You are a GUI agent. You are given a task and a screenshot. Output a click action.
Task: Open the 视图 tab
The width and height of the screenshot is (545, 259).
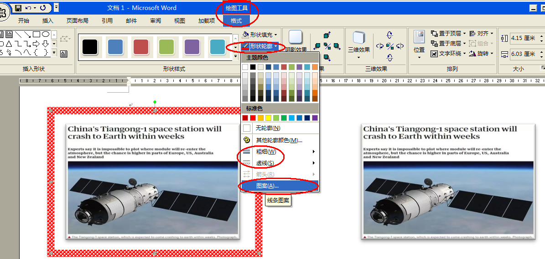pyautogui.click(x=179, y=21)
